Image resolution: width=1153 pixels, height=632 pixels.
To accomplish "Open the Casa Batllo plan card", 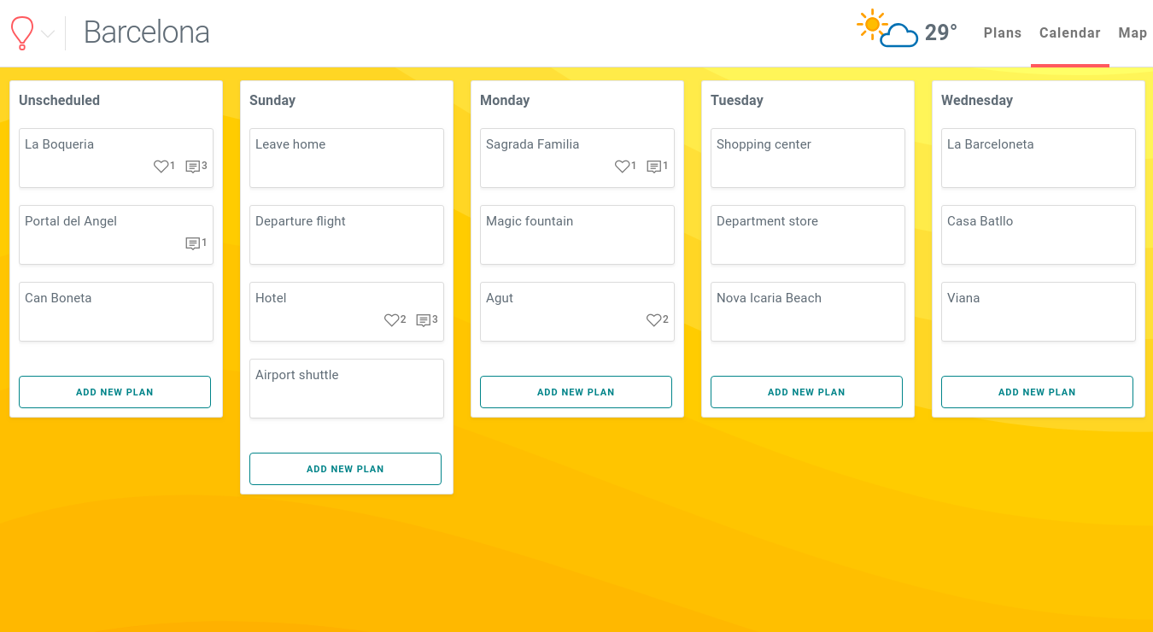I will pos(1038,234).
